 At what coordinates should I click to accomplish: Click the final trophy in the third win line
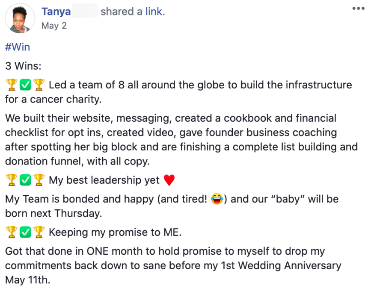coord(39,232)
